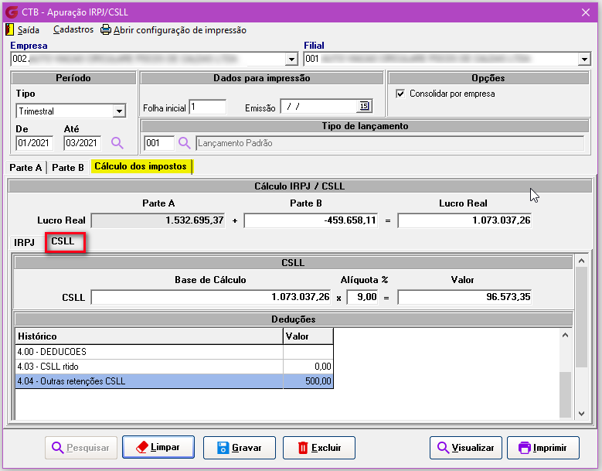Select row 4.04 - Outras retenções CSLL

click(x=174, y=381)
